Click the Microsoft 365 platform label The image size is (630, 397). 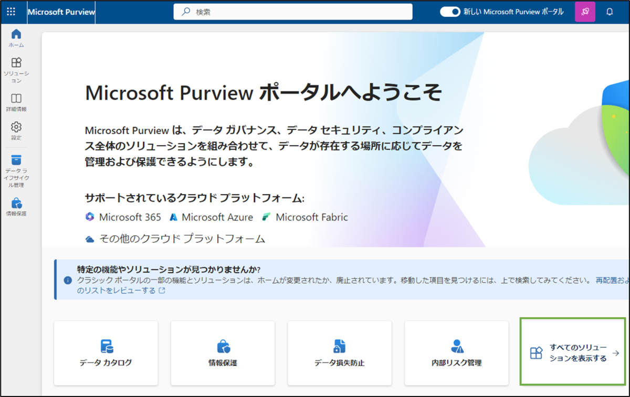pyautogui.click(x=130, y=217)
